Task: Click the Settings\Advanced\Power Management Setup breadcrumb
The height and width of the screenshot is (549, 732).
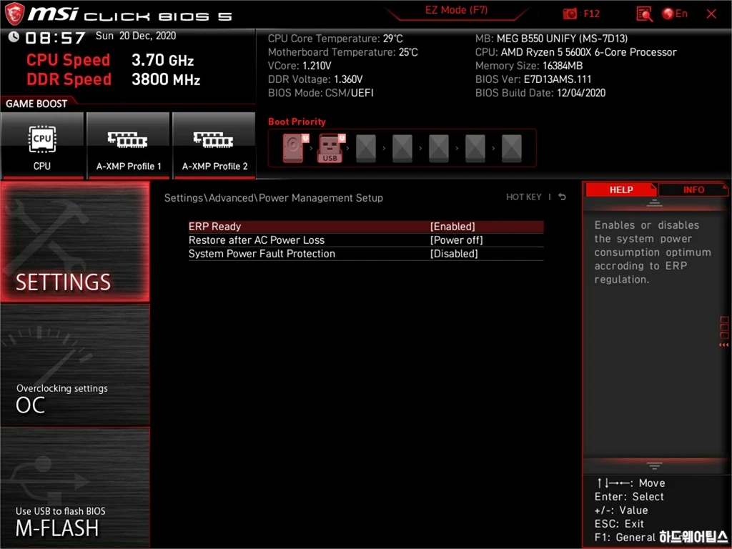Action: pyautogui.click(x=274, y=198)
